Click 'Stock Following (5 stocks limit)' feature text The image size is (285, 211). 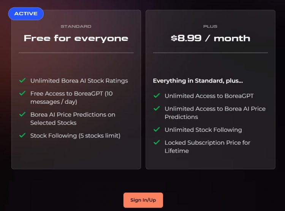[75, 136]
